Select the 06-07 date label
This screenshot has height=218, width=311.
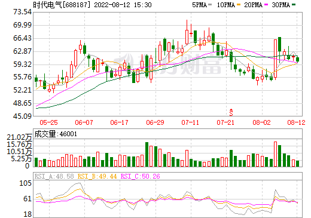point(84,122)
